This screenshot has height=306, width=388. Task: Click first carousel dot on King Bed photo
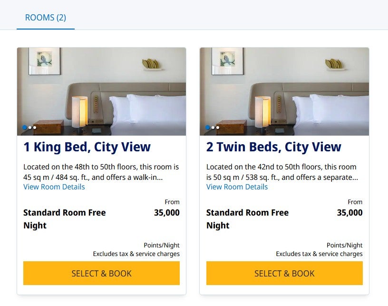(25, 128)
